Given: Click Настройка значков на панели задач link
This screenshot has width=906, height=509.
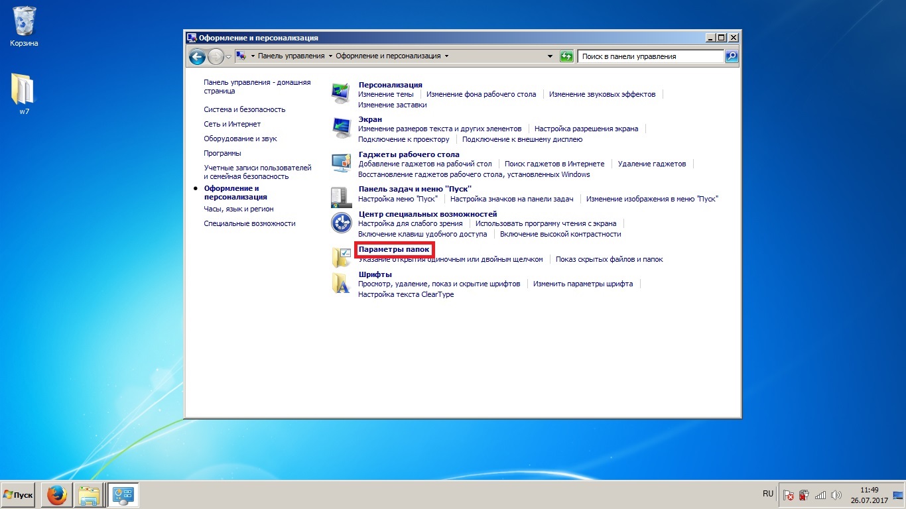Looking at the screenshot, I should pyautogui.click(x=511, y=199).
